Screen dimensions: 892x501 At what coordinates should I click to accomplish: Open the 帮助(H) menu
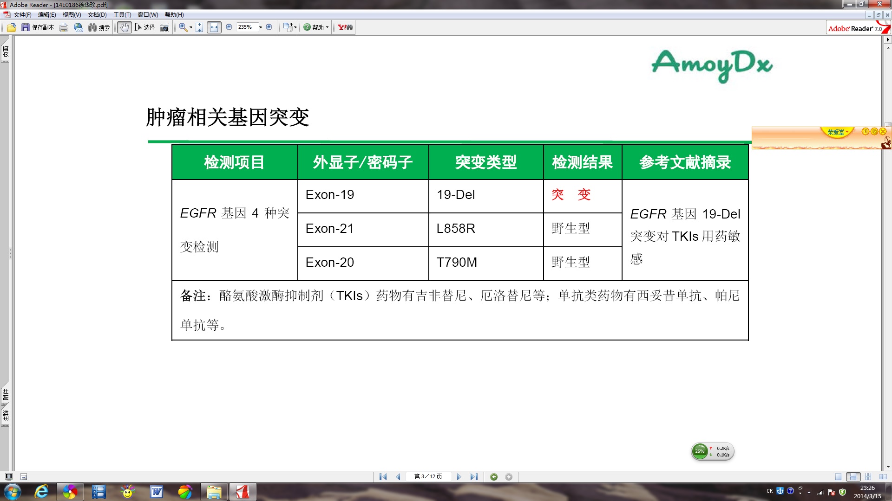174,15
